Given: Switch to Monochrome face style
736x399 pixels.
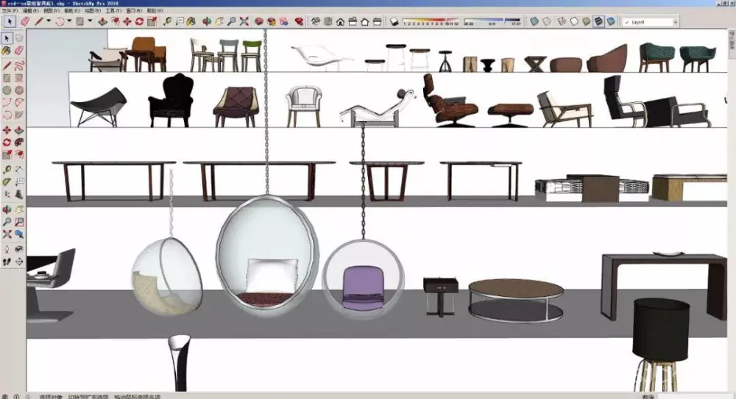Looking at the screenshot, I should [610, 22].
